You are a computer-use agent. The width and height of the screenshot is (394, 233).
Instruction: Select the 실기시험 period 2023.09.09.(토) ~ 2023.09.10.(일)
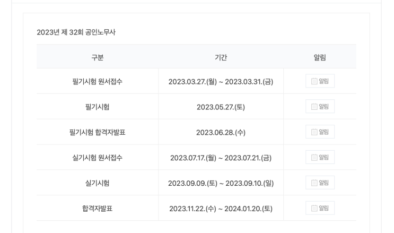coord(221,183)
